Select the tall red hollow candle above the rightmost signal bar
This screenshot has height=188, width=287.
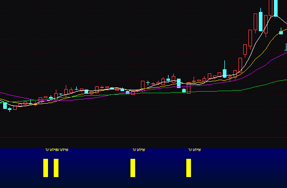point(188,88)
